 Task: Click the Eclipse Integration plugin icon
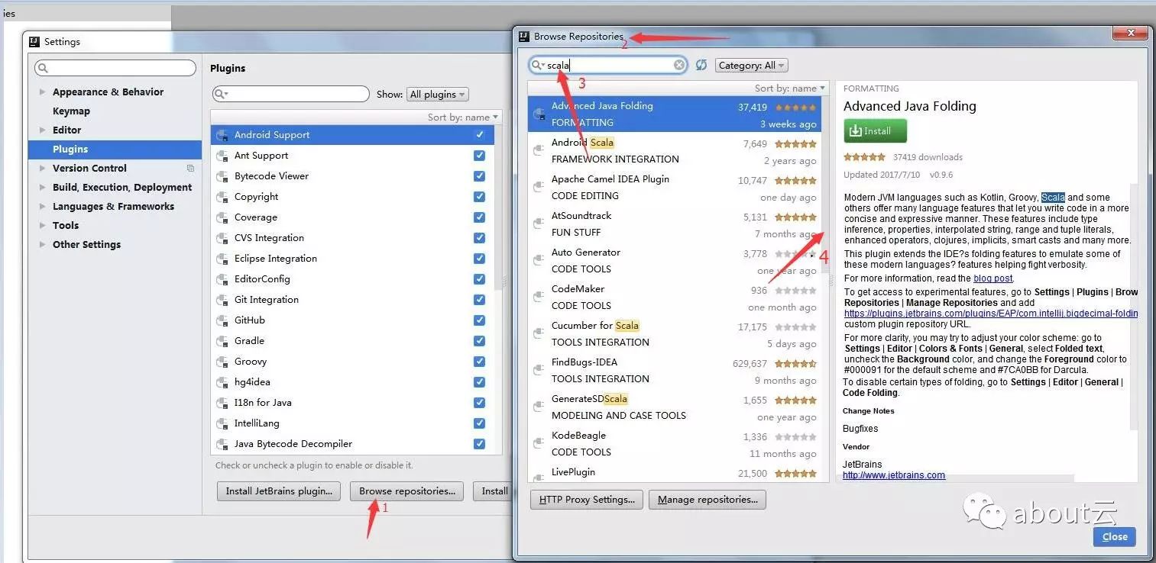coord(222,259)
